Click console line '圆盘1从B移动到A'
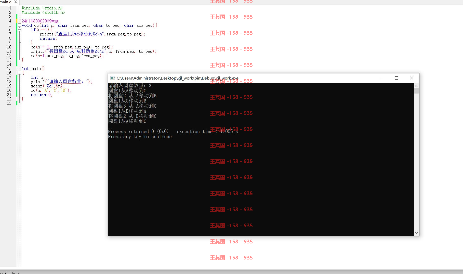Image resolution: width=463 pixels, height=274 pixels. tap(127, 111)
